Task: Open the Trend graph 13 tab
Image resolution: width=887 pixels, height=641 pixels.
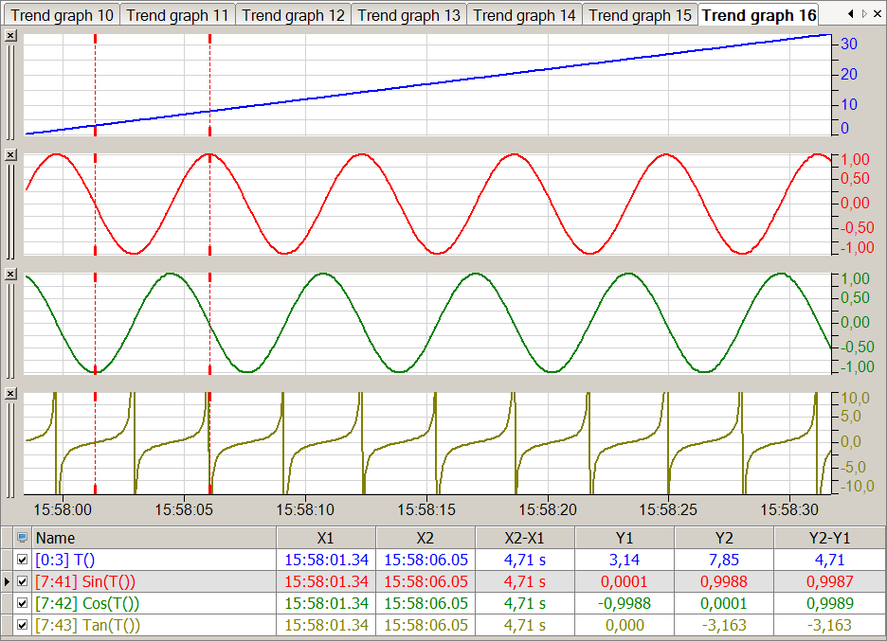Action: (408, 15)
